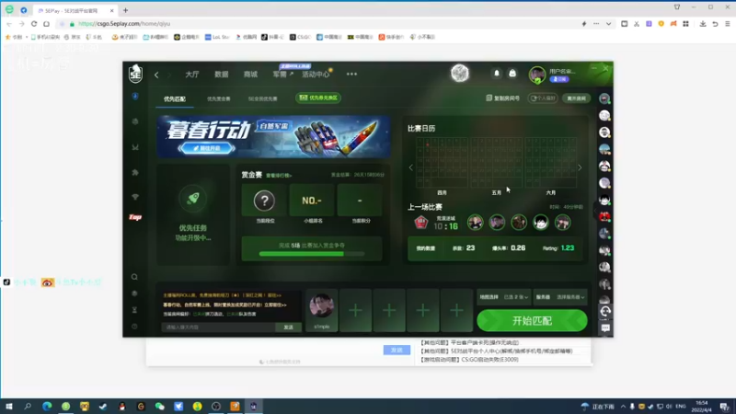This screenshot has width=736, height=414.
Task: Toggle the 个人偏好 option
Action: (543, 98)
